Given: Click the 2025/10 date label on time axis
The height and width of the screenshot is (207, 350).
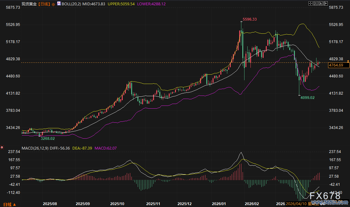Looking at the screenshot, I should (x=117, y=204).
